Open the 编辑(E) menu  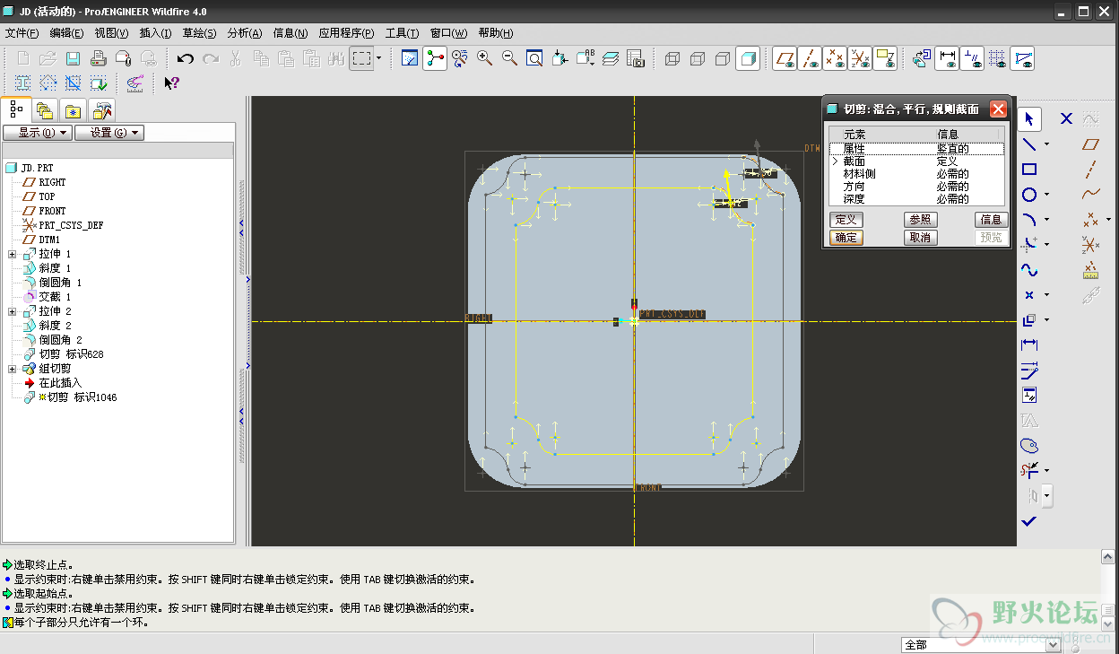[x=66, y=33]
